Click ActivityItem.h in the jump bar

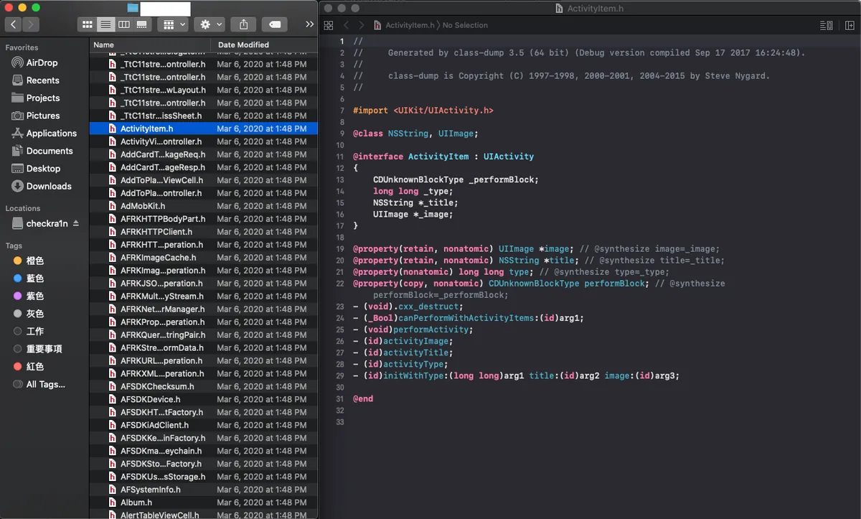point(409,25)
